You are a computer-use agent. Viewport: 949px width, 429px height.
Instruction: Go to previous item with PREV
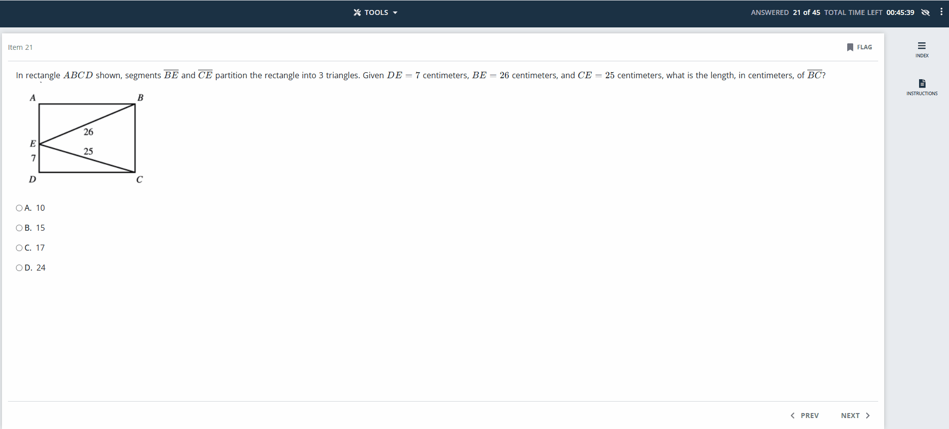tap(804, 416)
